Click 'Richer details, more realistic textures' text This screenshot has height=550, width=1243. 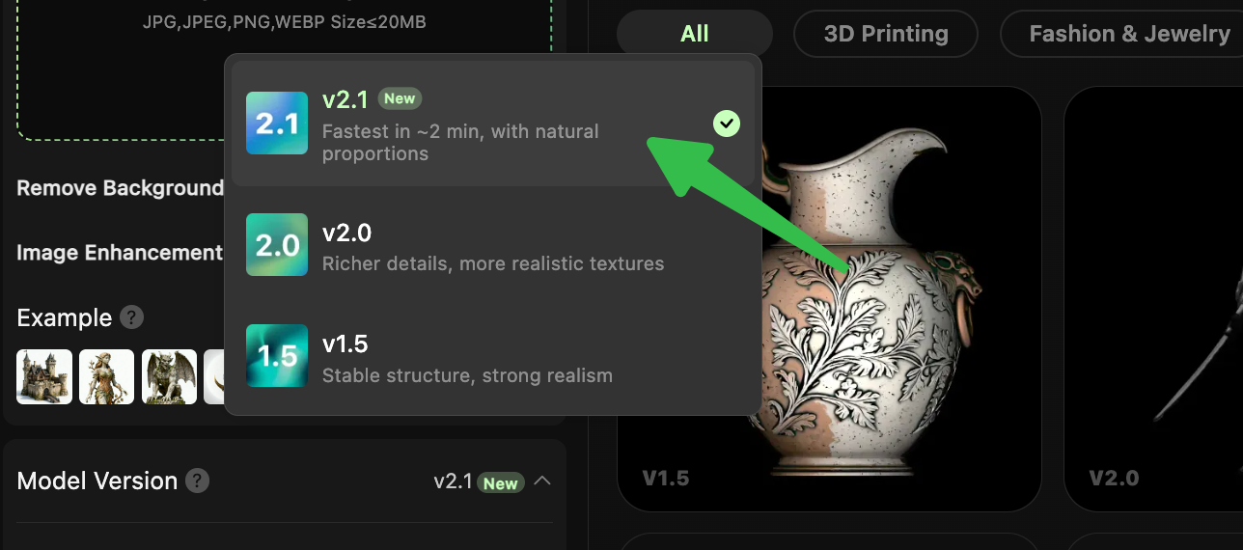click(493, 263)
